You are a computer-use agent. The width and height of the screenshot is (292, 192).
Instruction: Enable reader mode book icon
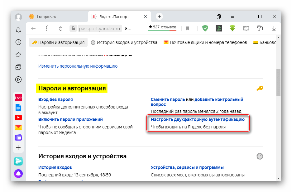pos(246,28)
